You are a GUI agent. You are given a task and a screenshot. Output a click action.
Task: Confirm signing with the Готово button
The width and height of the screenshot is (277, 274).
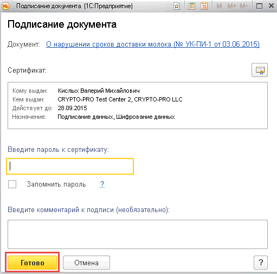[33, 263]
